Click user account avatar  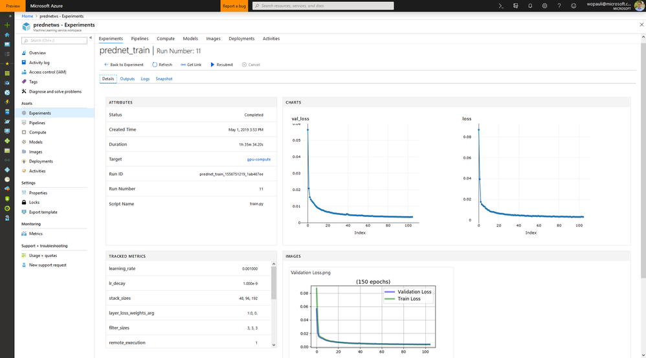coord(639,6)
